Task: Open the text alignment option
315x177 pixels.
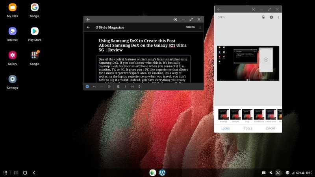Action: (109, 87)
